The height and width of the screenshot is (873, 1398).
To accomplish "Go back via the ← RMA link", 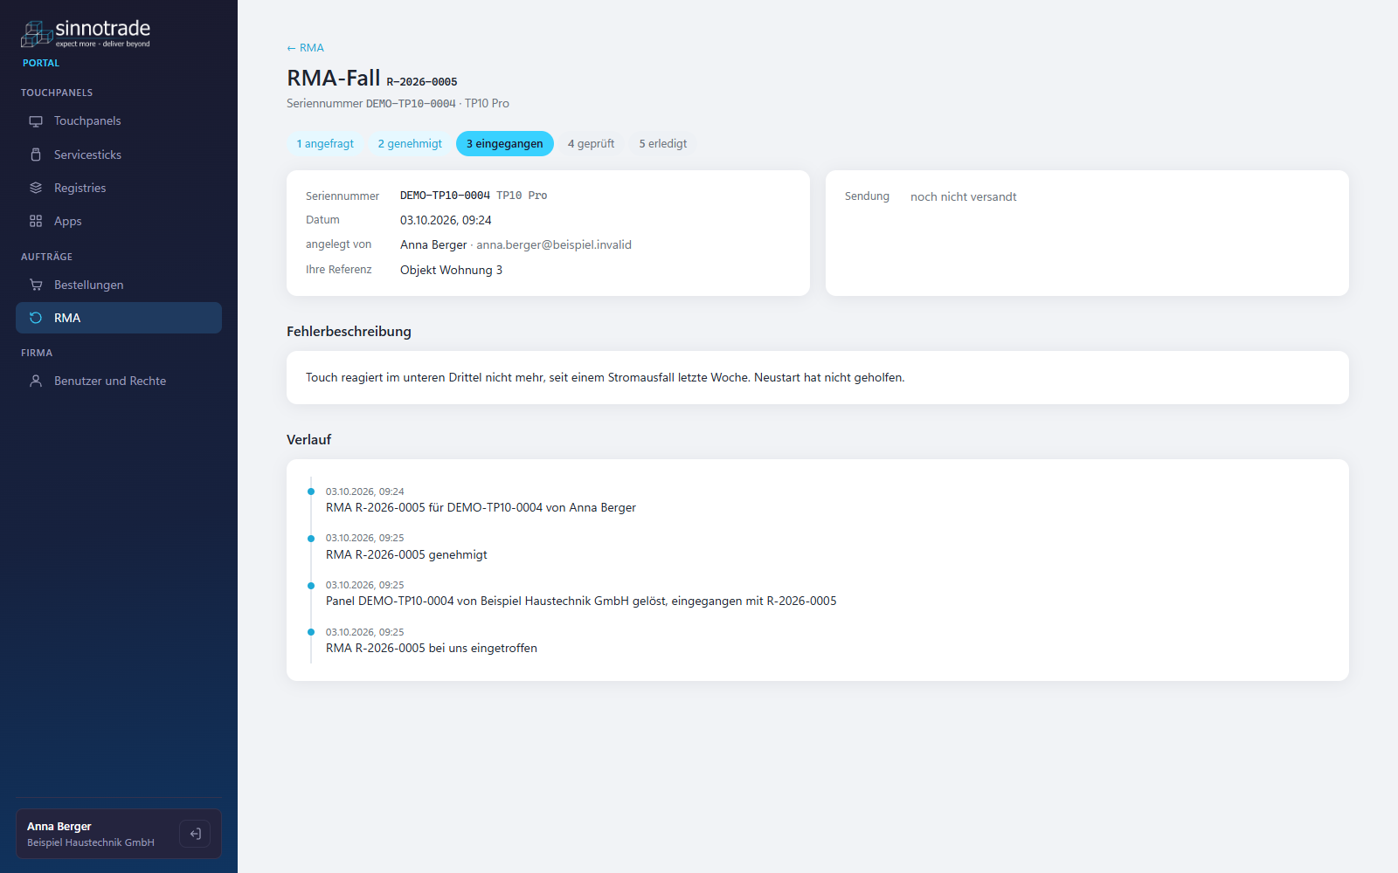I will (x=305, y=48).
